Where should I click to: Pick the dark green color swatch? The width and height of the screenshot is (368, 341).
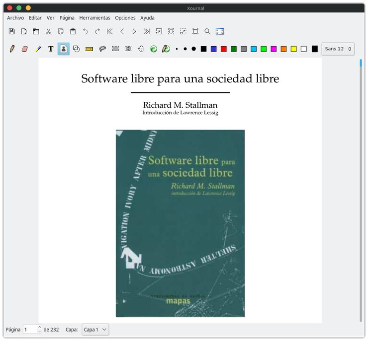point(234,49)
